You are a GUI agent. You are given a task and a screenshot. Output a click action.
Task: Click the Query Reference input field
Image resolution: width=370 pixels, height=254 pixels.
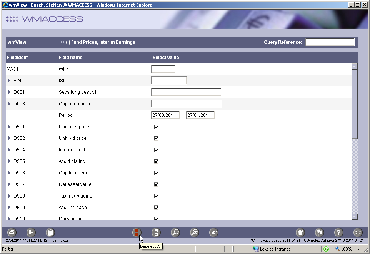(x=330, y=42)
